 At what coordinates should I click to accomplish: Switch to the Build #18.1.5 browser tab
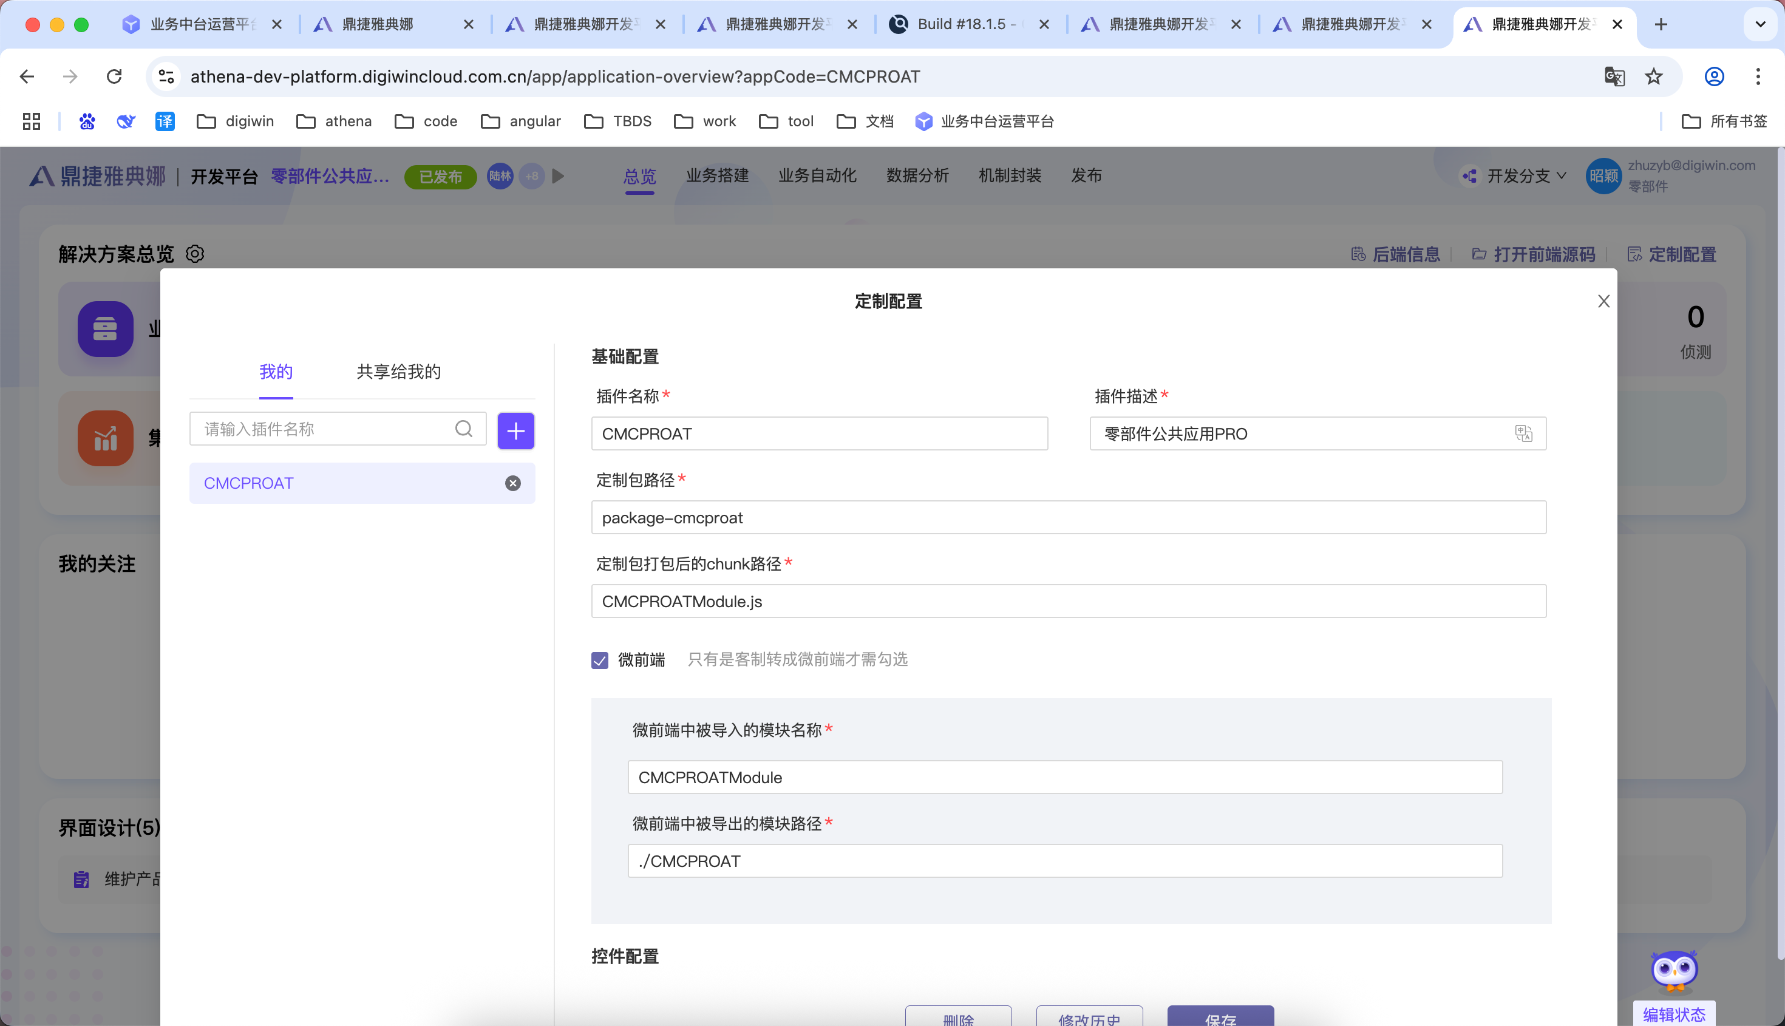pos(970,25)
